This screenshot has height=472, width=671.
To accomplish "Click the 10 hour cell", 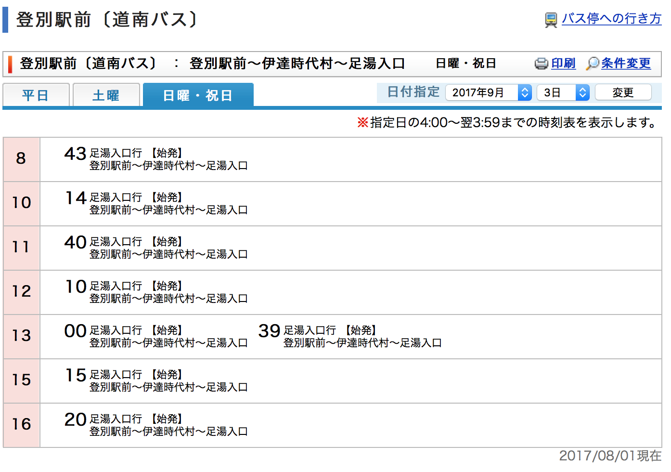I will pyautogui.click(x=21, y=203).
